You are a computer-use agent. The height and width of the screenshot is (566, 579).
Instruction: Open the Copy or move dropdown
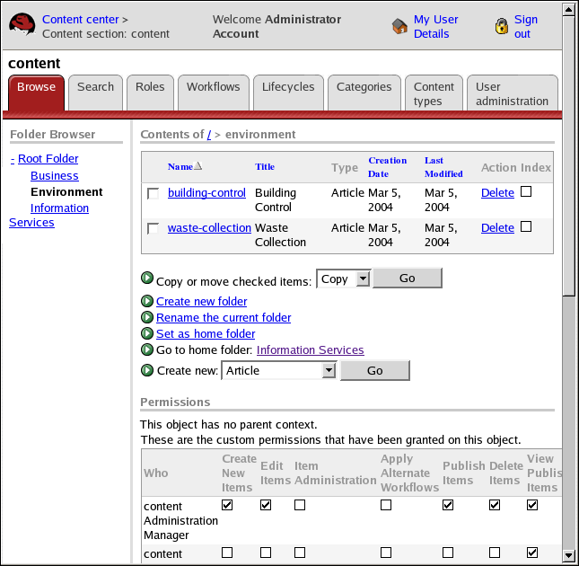[x=344, y=279]
